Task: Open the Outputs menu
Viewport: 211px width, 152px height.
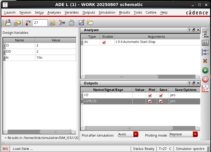Action: 89,12
